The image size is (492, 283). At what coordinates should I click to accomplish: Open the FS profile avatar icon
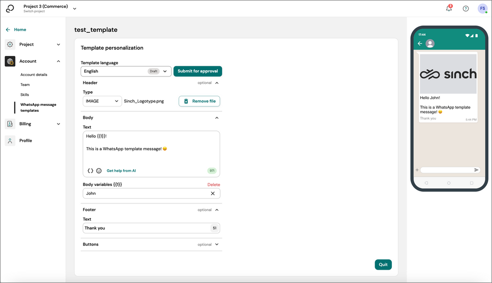(x=482, y=8)
